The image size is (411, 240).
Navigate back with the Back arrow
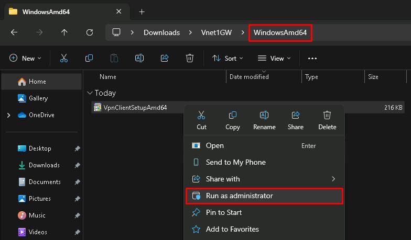14,32
